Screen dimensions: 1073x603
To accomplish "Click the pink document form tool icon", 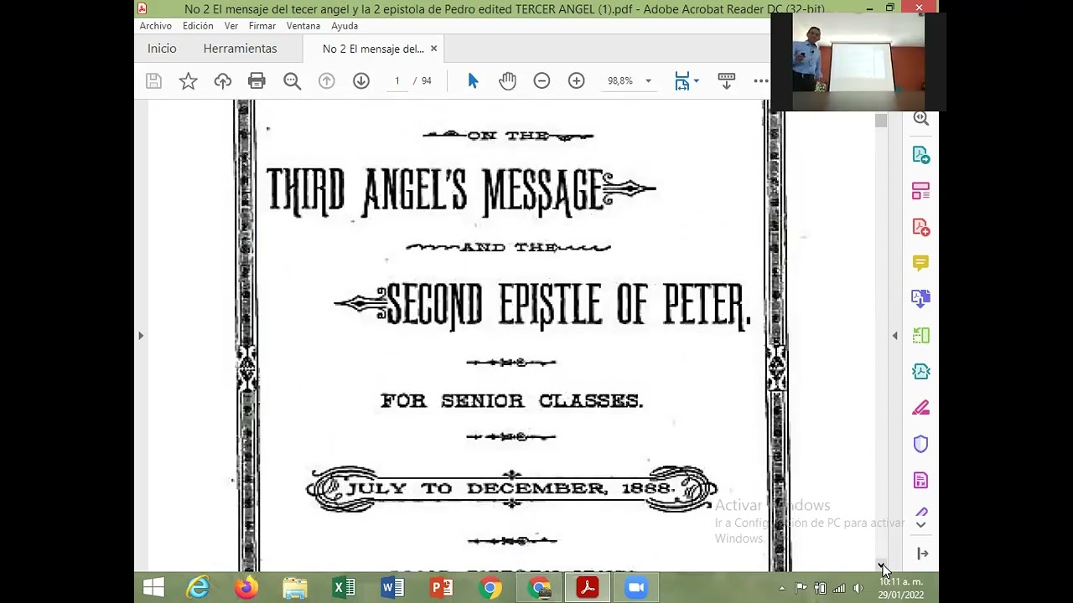I will tap(921, 480).
